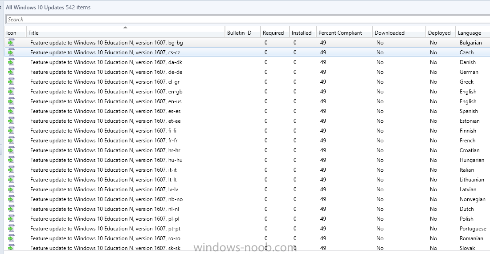Sort by the Deployed column header
490x254 pixels.
click(x=441, y=32)
